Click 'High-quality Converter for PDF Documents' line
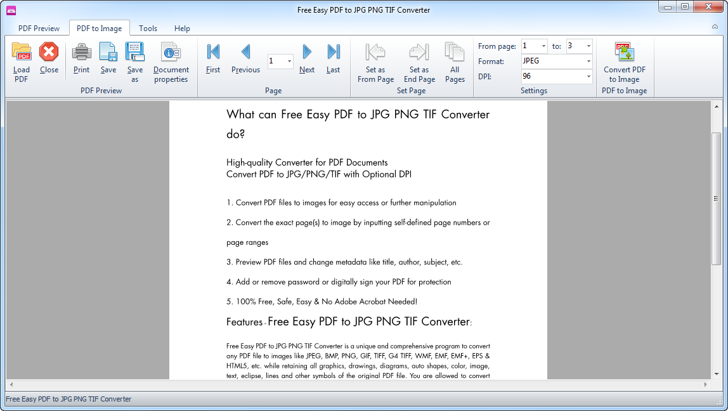This screenshot has height=411, width=728. click(x=307, y=162)
